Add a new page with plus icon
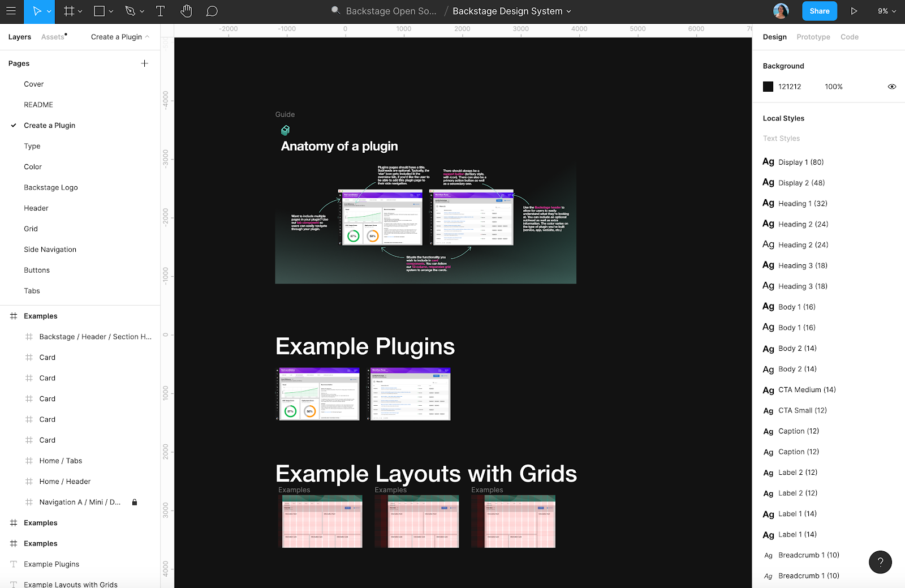Screen dimensions: 905x588 click(x=144, y=63)
